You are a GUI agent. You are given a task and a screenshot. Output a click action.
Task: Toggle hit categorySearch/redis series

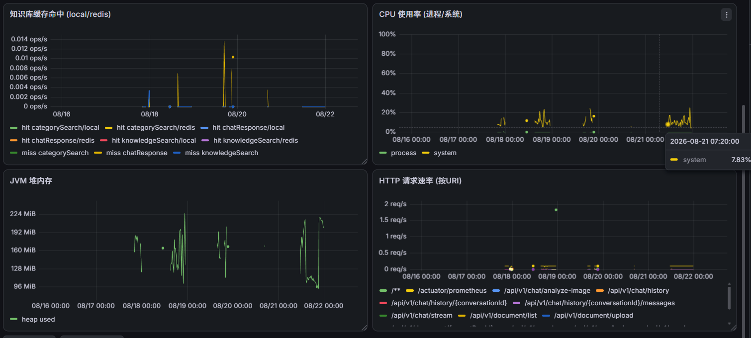pos(156,128)
